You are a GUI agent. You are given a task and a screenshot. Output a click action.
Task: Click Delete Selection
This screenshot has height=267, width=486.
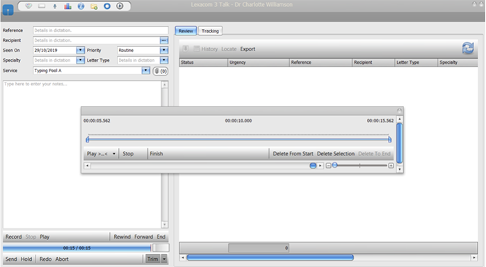(x=336, y=153)
